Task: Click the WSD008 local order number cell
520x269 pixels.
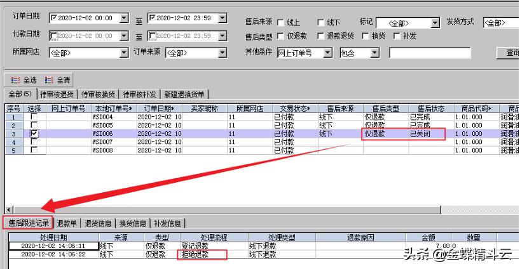Action: point(114,150)
